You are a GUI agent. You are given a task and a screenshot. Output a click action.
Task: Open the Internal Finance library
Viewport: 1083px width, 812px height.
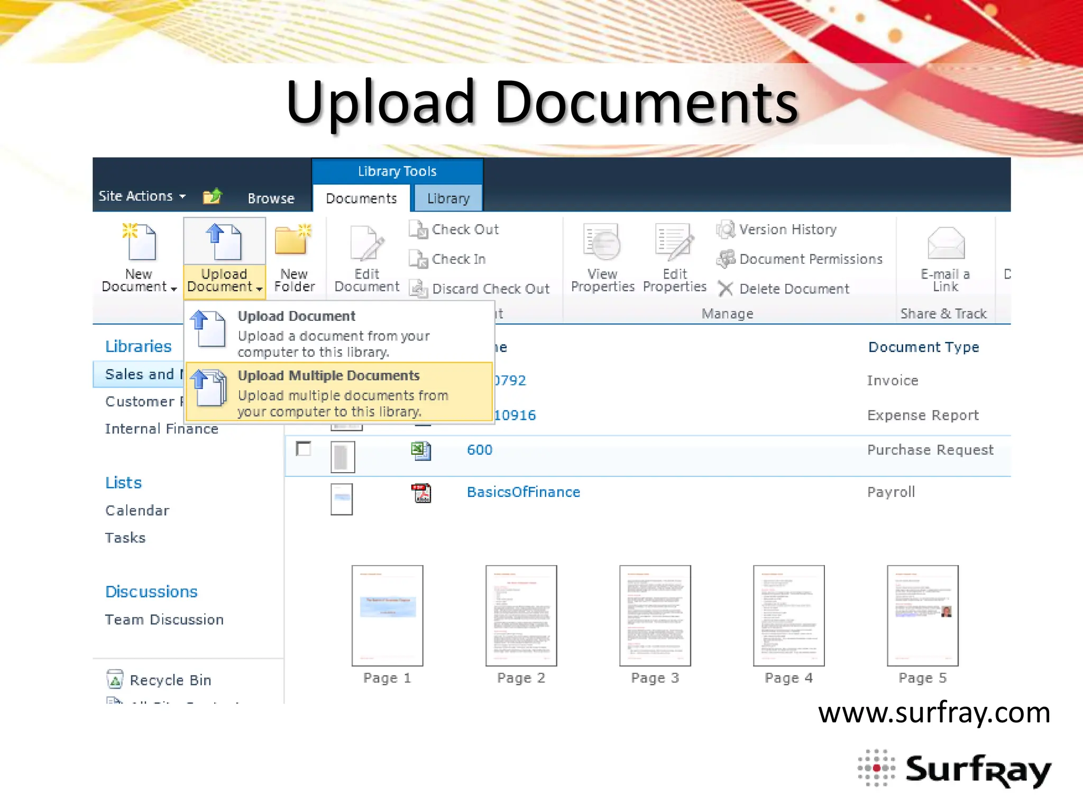[x=162, y=429]
